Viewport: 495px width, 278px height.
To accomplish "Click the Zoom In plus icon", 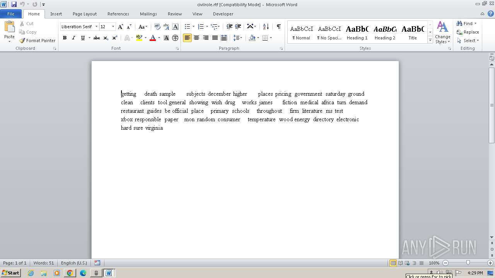I will pyautogui.click(x=490, y=263).
